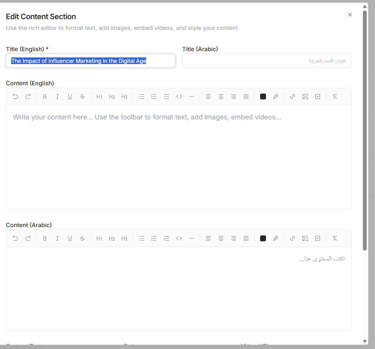Justify text in Arabic content editor
The width and height of the screenshot is (375, 349).
246,238
